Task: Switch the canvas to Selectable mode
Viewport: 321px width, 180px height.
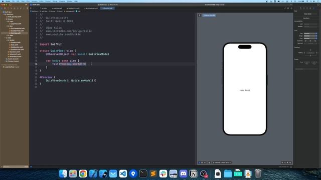Action: [x=202, y=162]
